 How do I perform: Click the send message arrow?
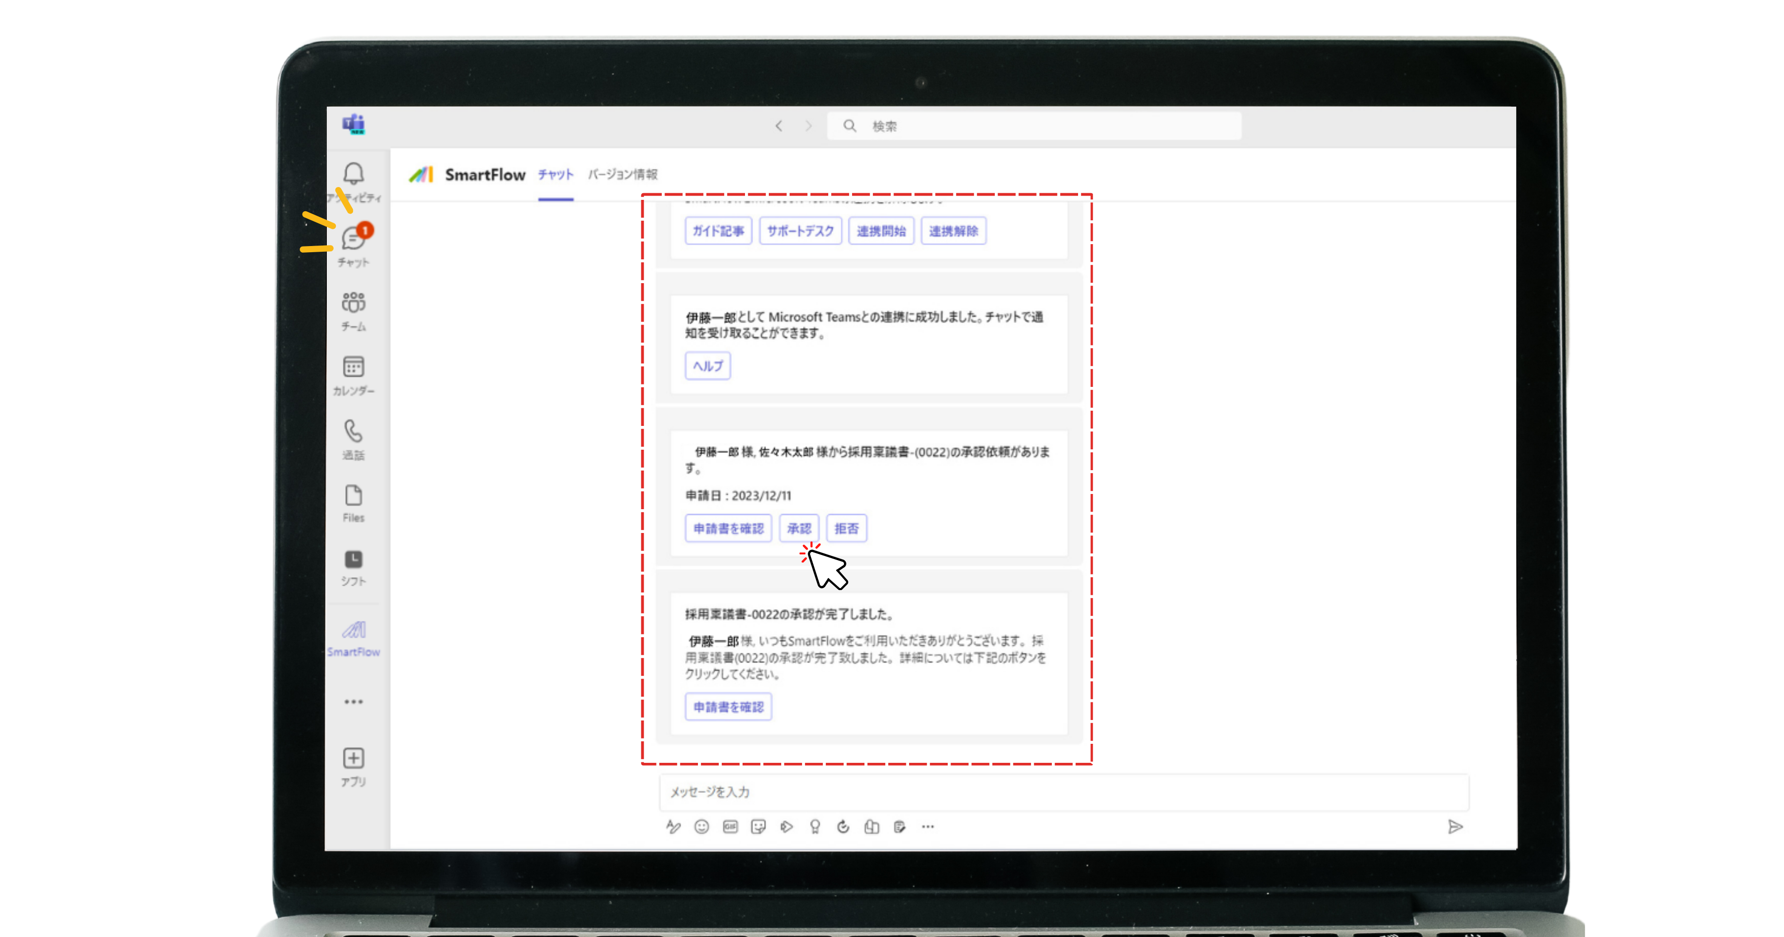pos(1455,827)
